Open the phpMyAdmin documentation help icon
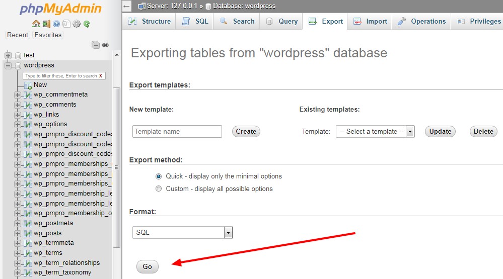The width and height of the screenshot is (503, 279). [56, 24]
